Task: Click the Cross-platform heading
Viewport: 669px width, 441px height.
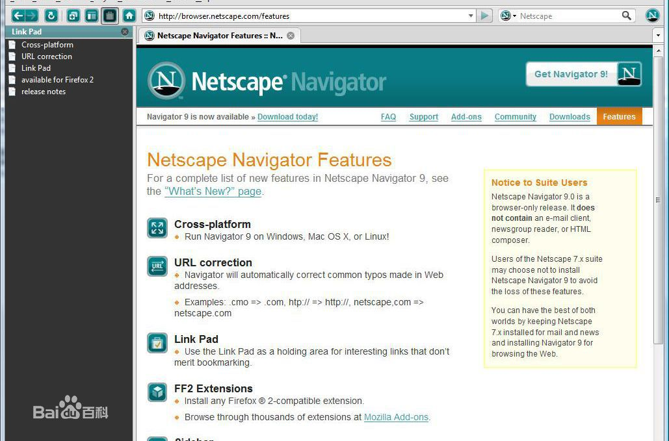Action: tap(213, 224)
